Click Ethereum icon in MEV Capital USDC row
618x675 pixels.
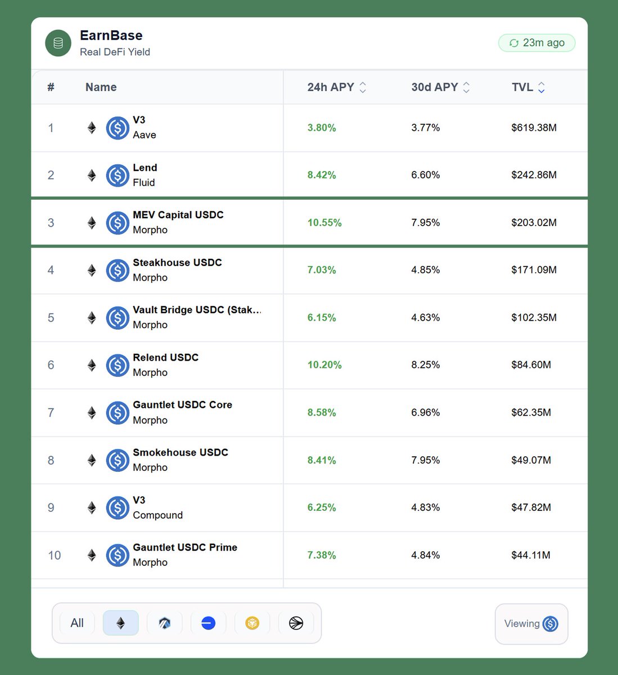coord(92,223)
